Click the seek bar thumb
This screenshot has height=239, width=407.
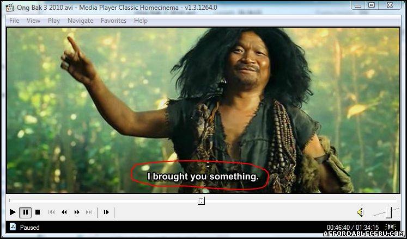[x=201, y=200]
